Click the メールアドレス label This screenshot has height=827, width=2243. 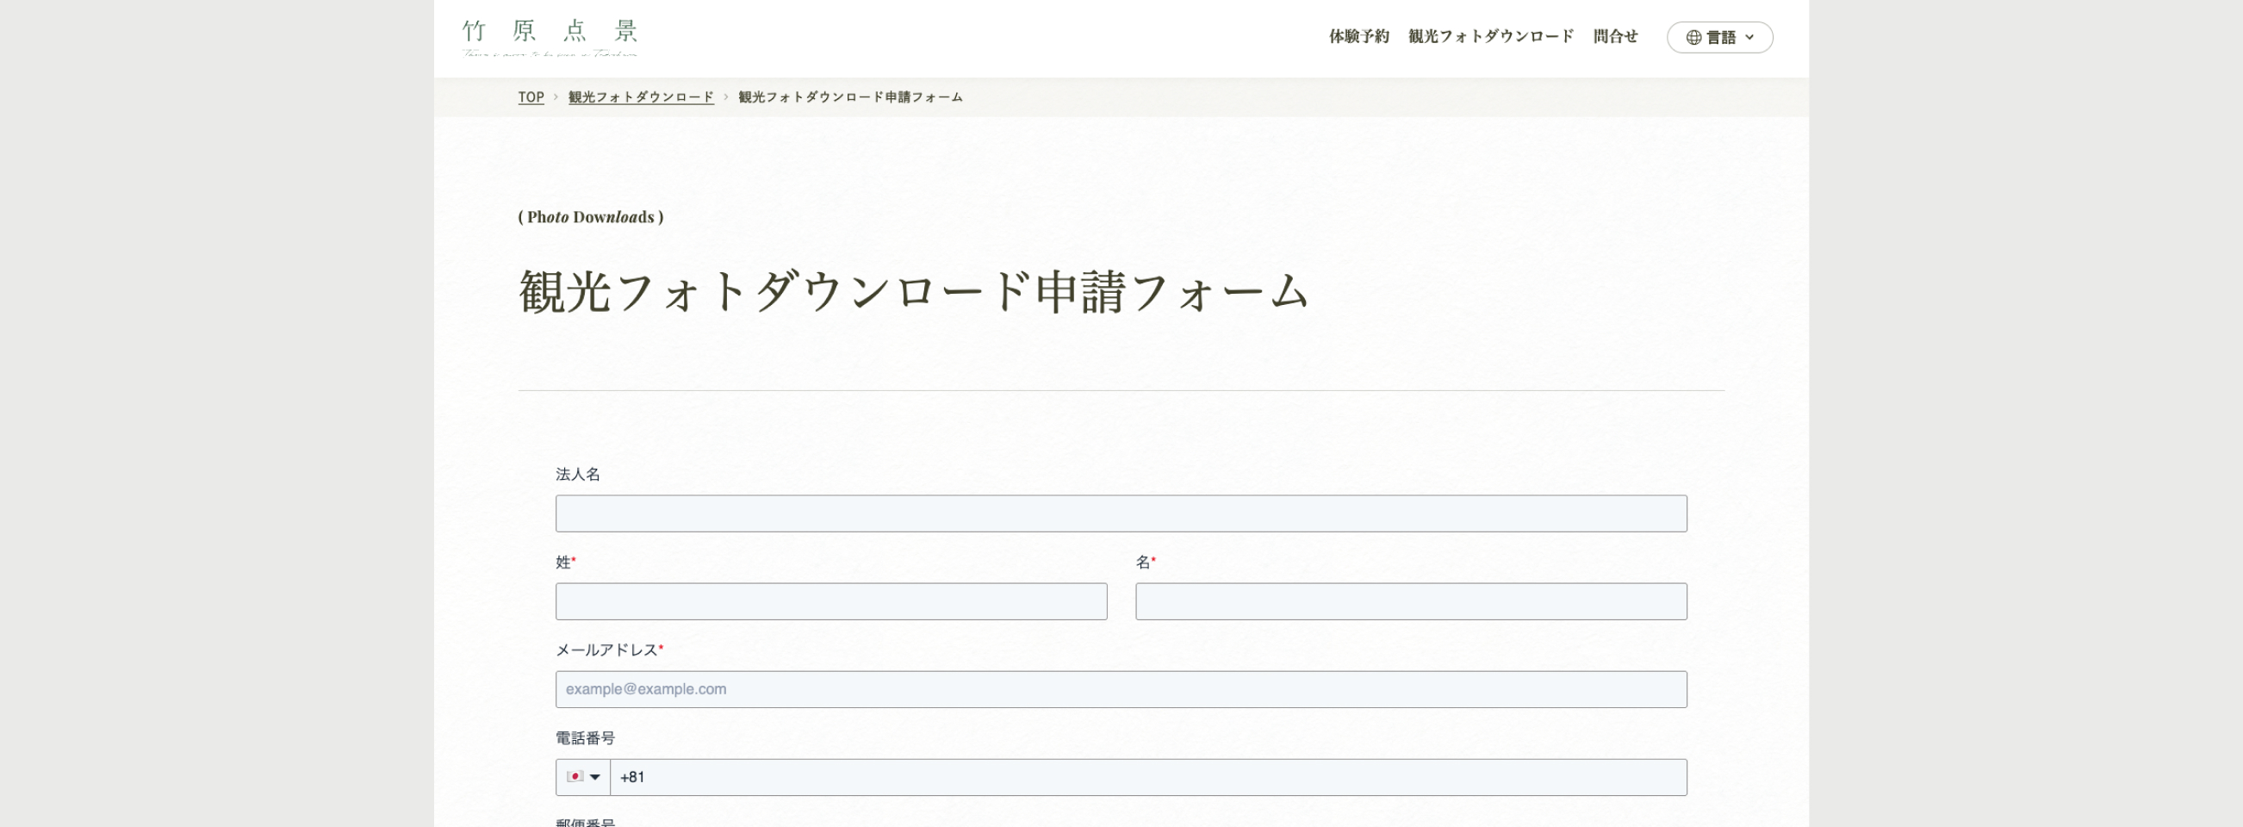(x=609, y=650)
